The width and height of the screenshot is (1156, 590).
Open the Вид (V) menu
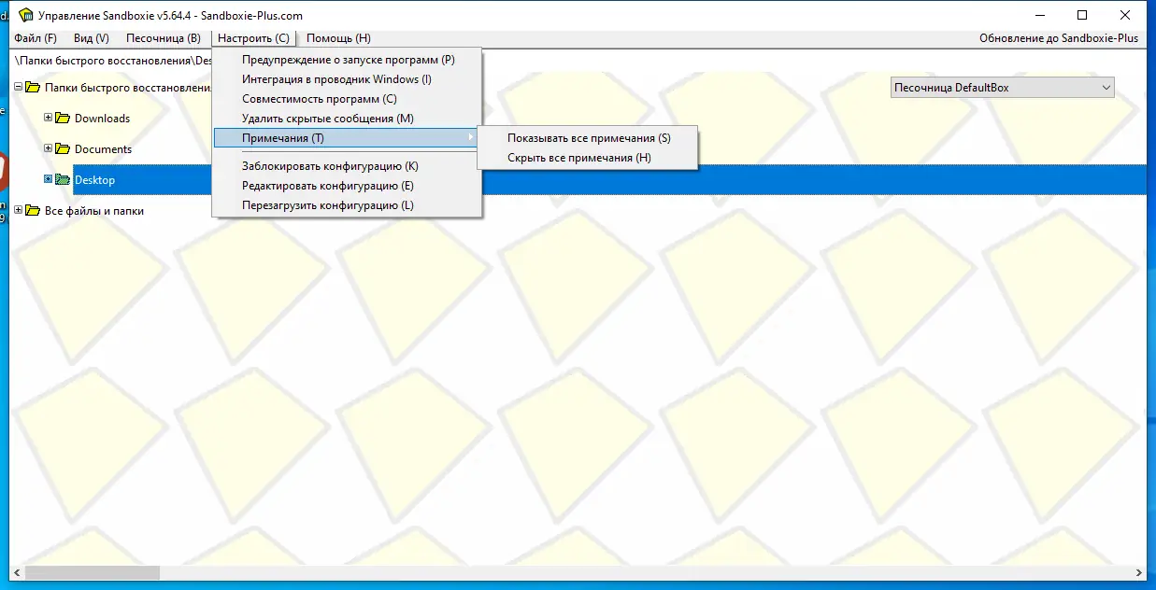pos(92,38)
